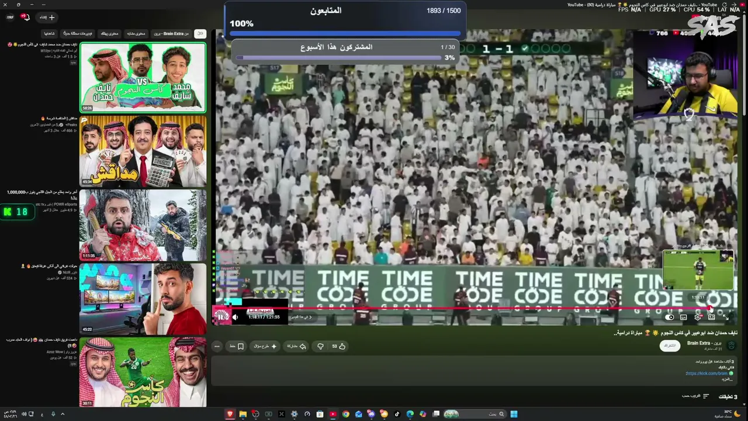
Task: Open the red YouTube taskbar icon
Action: (333, 414)
